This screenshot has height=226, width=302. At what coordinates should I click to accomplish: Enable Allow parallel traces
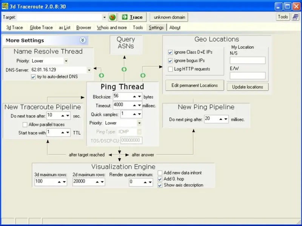(25, 125)
